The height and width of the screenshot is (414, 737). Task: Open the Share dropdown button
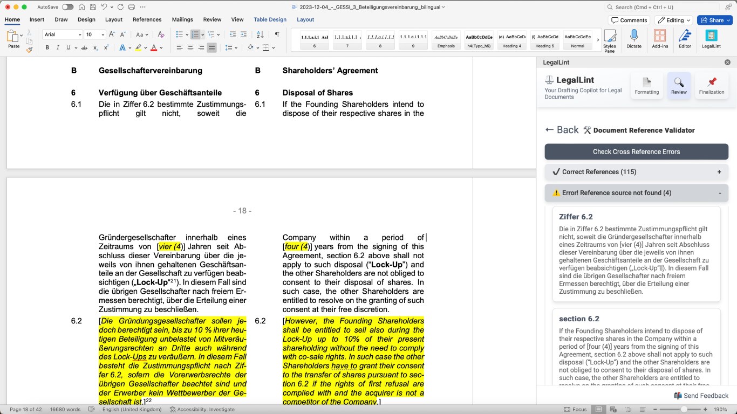tap(714, 20)
